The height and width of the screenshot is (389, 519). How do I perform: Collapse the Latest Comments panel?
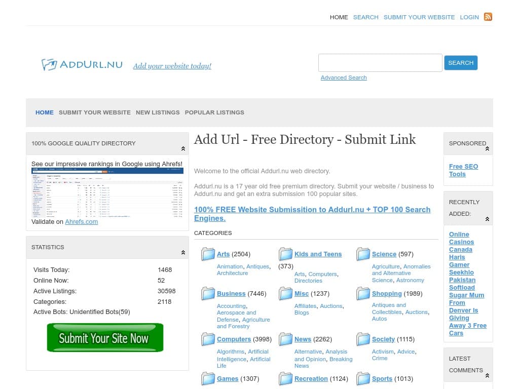coord(487,375)
